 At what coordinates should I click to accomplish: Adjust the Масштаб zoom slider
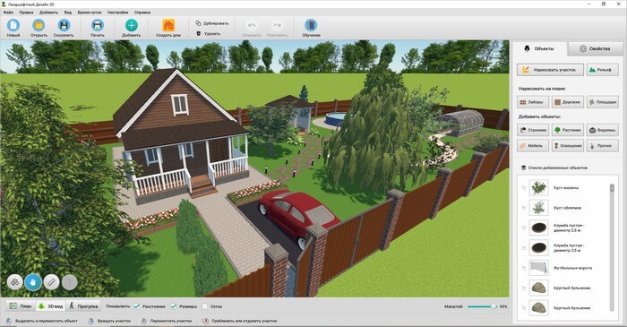click(482, 306)
